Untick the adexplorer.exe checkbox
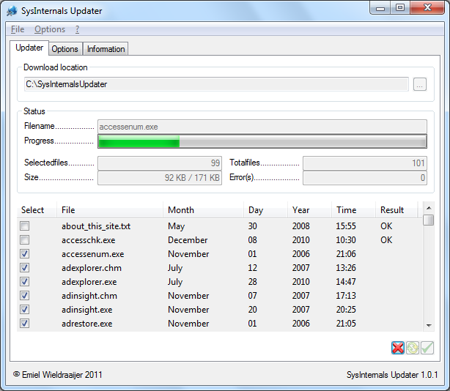This screenshot has width=450, height=391. point(25,281)
